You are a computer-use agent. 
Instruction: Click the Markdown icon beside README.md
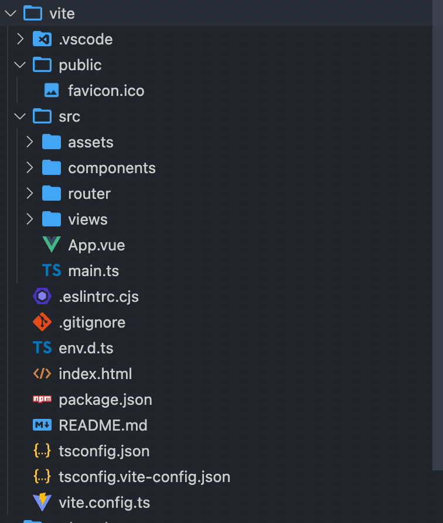(42, 425)
